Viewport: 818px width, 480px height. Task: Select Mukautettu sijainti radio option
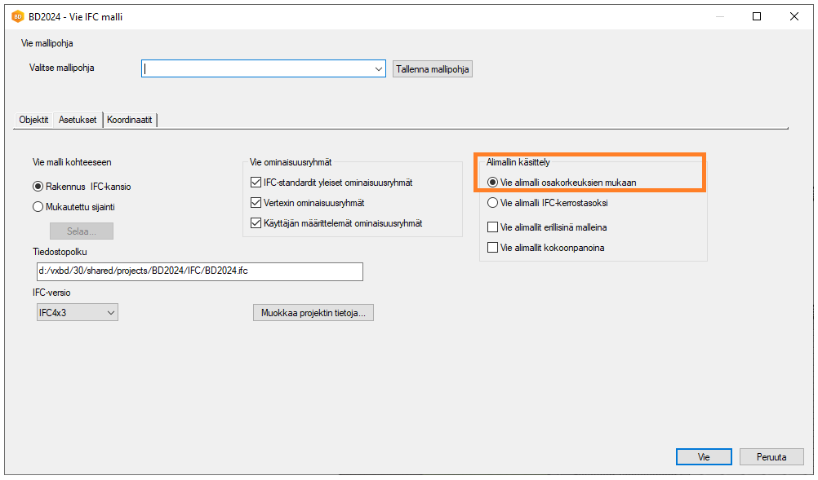(x=38, y=207)
